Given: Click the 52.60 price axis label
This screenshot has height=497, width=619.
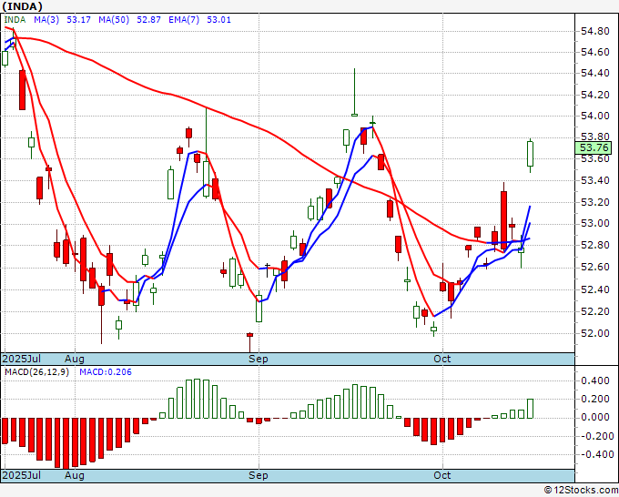Looking at the screenshot, I should [595, 268].
